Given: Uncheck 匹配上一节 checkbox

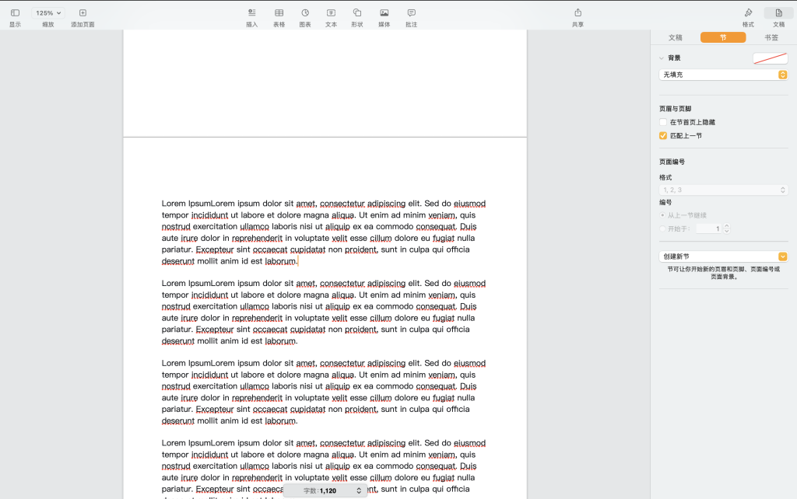Looking at the screenshot, I should (x=663, y=135).
